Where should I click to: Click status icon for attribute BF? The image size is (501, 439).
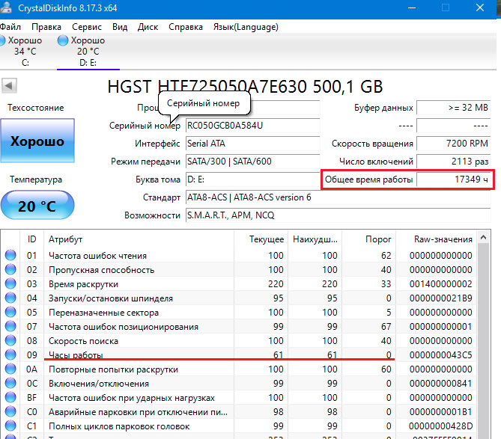tap(10, 397)
